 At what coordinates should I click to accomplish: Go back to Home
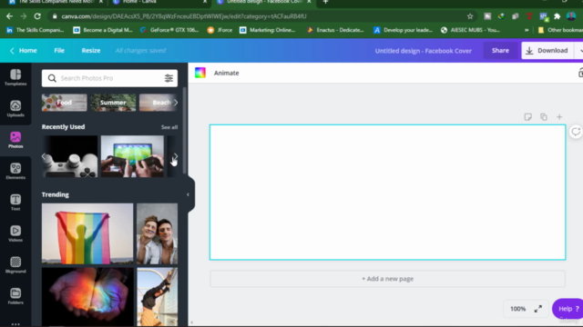point(24,51)
